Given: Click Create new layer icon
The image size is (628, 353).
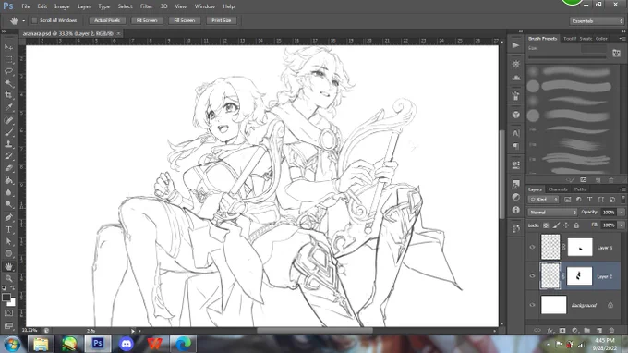Looking at the screenshot, I should coord(599,330).
